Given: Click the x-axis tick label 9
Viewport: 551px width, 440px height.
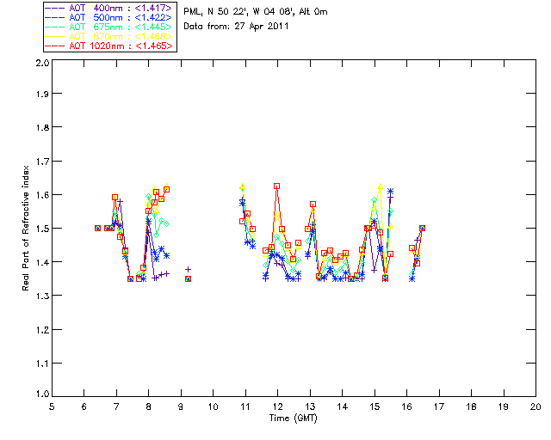Looking at the screenshot, I should (181, 406).
